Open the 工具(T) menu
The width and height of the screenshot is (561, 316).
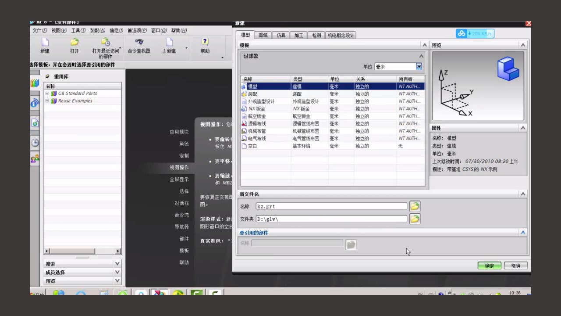tap(78, 30)
